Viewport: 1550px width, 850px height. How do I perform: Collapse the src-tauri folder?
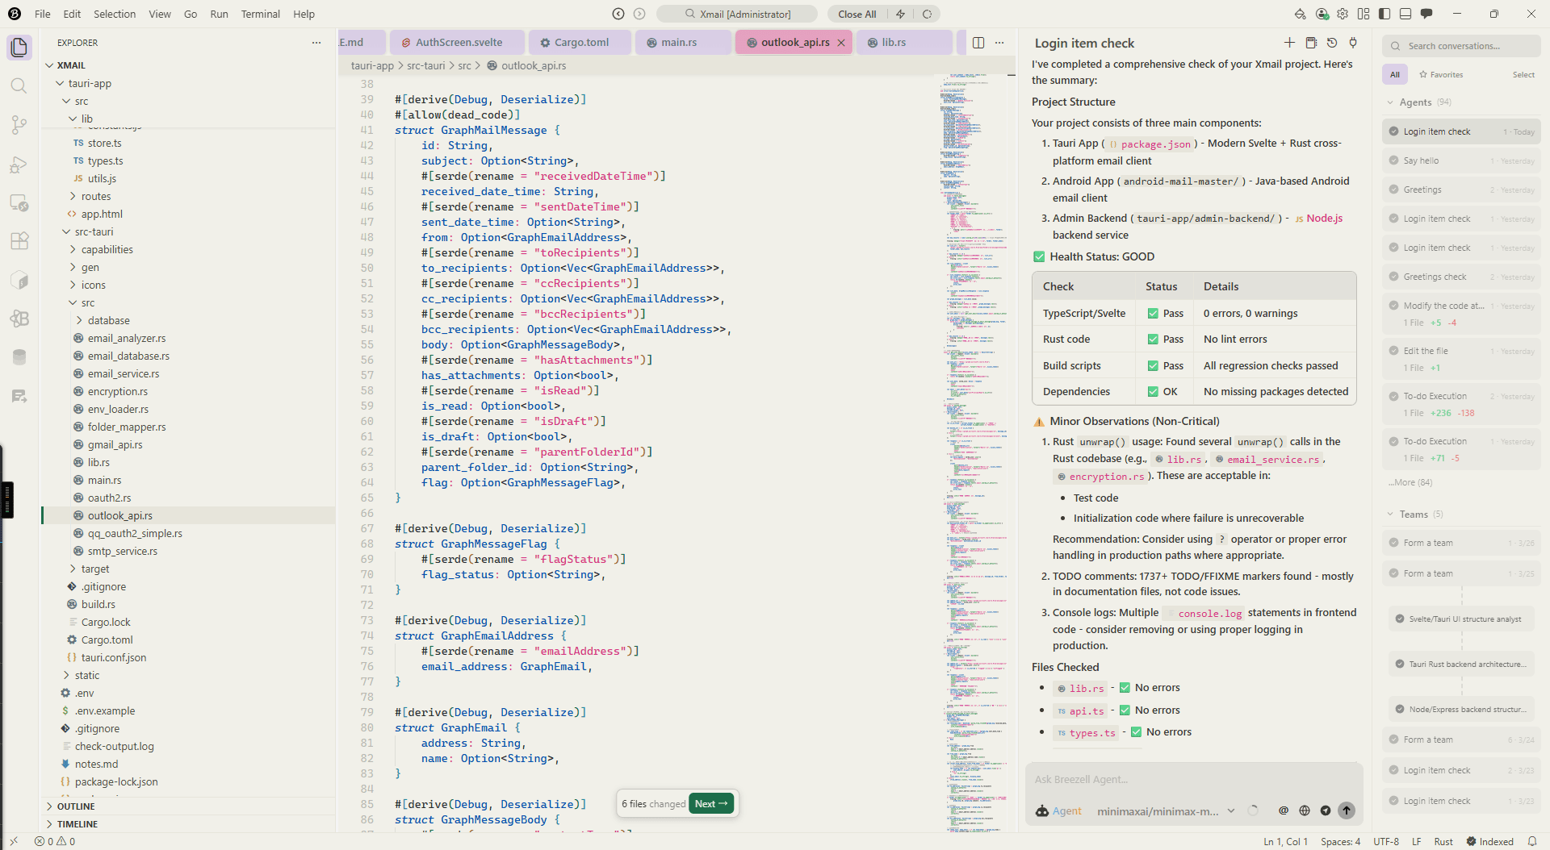[x=95, y=231]
